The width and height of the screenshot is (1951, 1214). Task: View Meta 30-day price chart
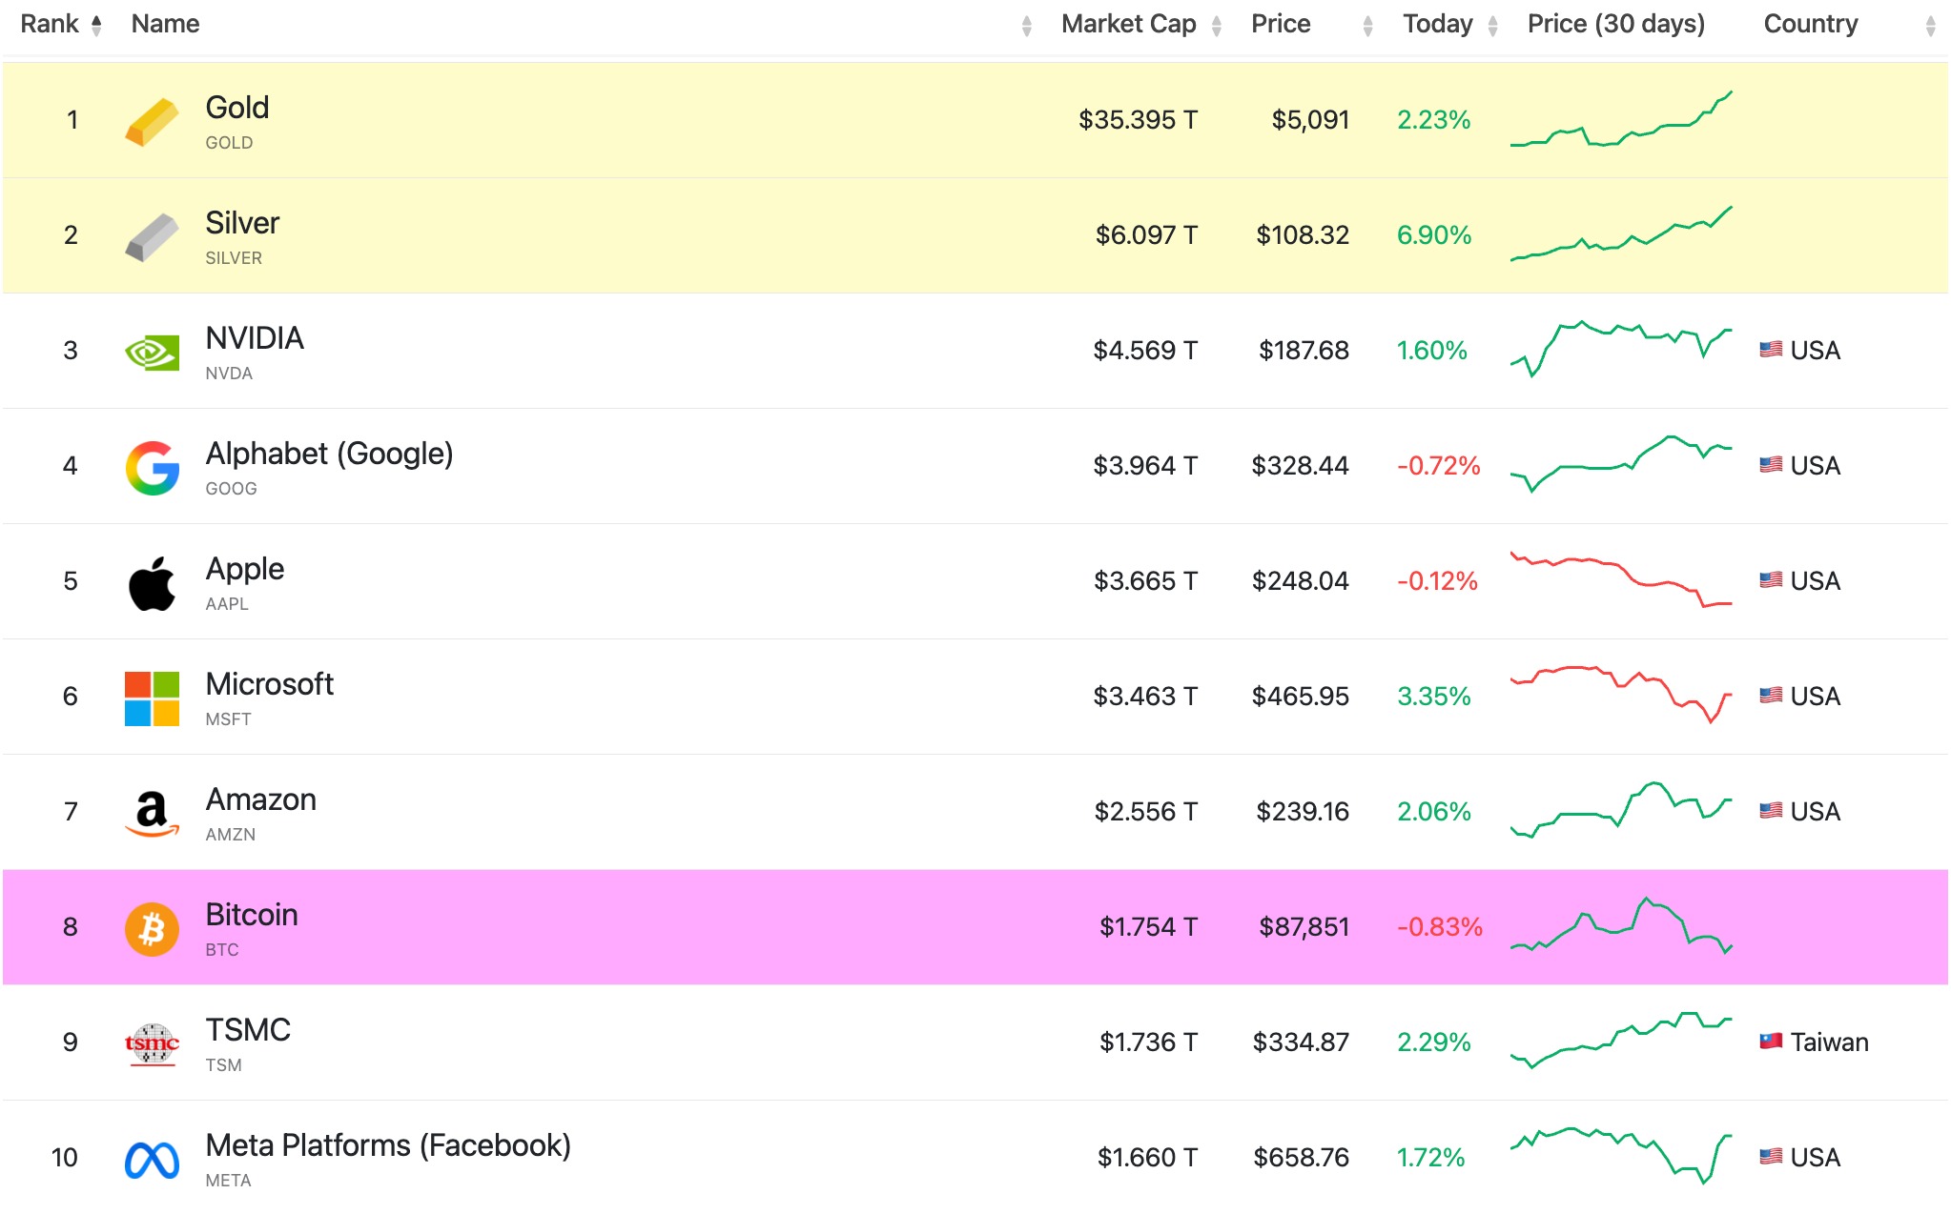(1621, 1156)
